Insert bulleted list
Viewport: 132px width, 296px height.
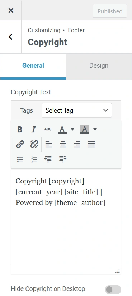(20, 159)
